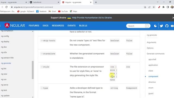The image size is (174, 98).
Task: Jump to directive in page contents
Action: [152, 82]
